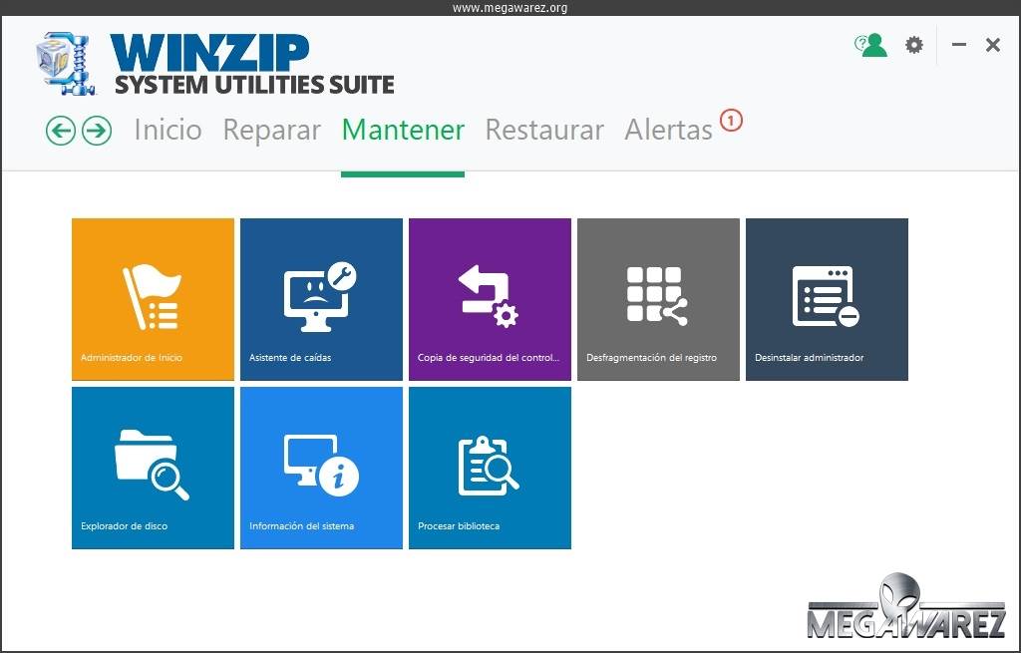Open the Explorador de disco tile

pyautogui.click(x=153, y=469)
